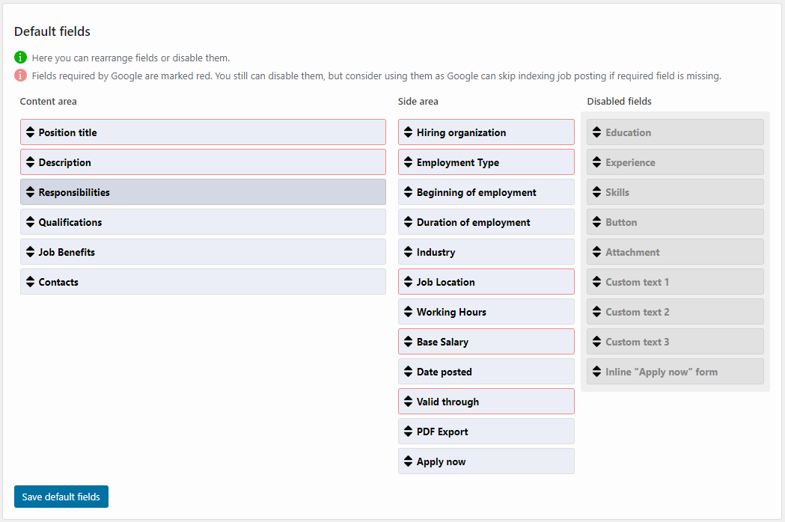Viewport: 785px width, 522px height.
Task: Save the default fields
Action: coord(61,497)
